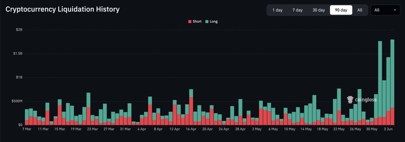Click the 26 May date label

click(356, 129)
